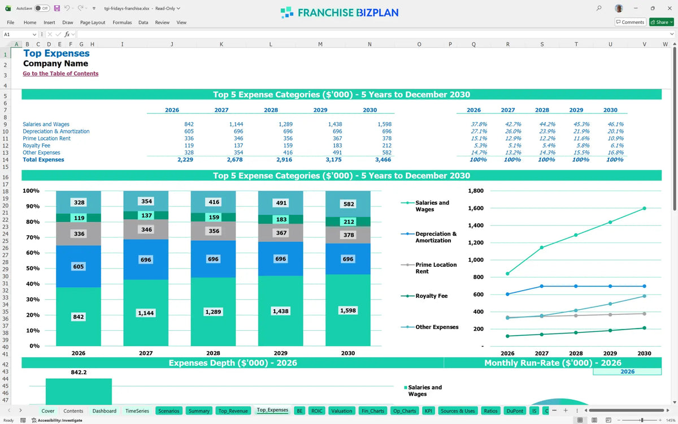Switch to the Home ribbon tab
Viewport: 678px width, 424px height.
click(x=30, y=23)
